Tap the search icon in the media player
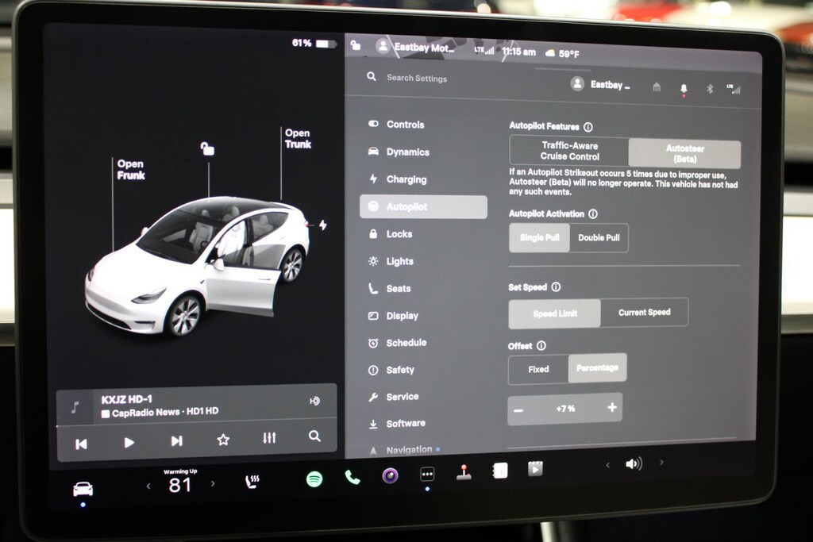 [x=314, y=436]
